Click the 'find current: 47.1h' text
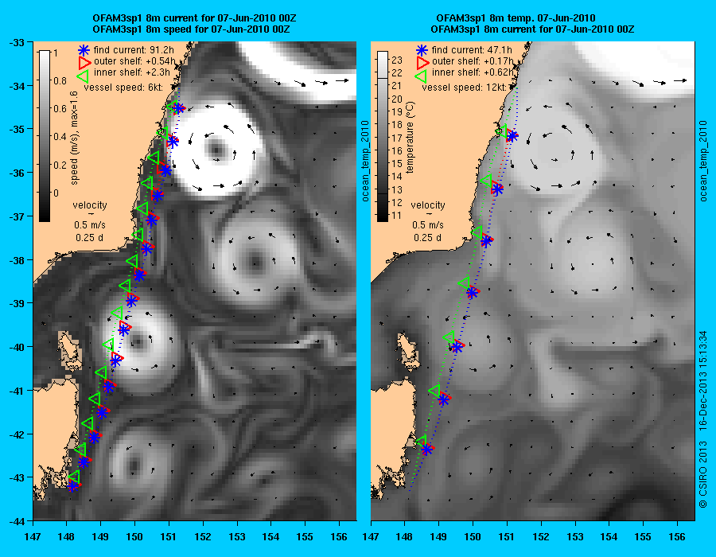716x557 pixels. click(x=472, y=50)
